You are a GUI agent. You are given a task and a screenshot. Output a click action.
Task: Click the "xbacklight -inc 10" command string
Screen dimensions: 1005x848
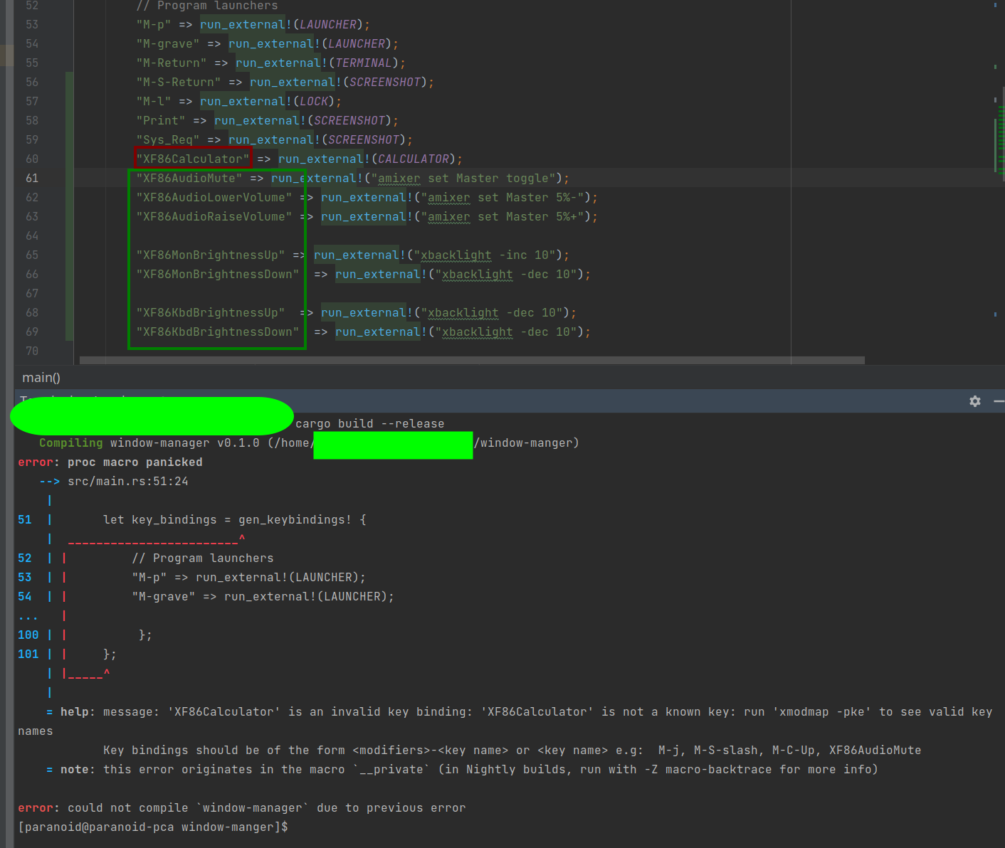(485, 255)
